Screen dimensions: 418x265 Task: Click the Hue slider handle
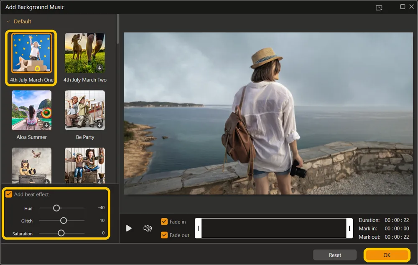(x=56, y=208)
